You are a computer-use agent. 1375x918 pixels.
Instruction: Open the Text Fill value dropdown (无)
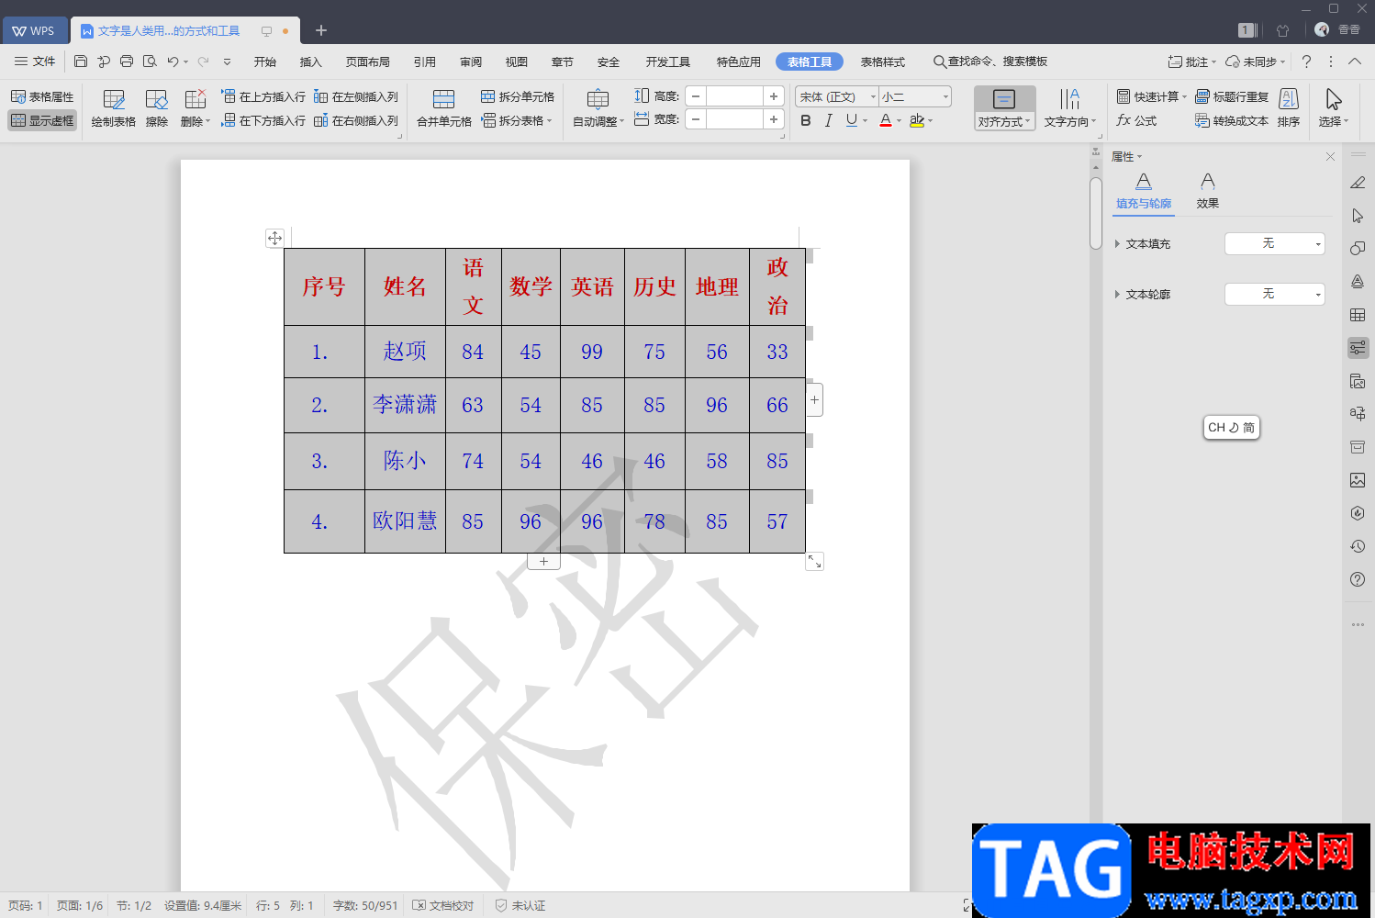pyautogui.click(x=1275, y=243)
